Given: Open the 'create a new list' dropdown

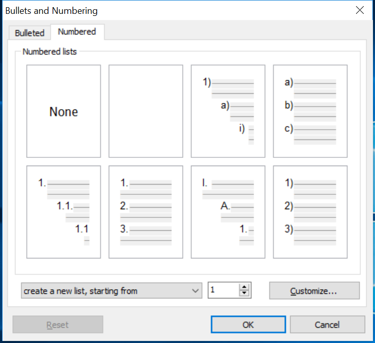Looking at the screenshot, I should 111,291.
